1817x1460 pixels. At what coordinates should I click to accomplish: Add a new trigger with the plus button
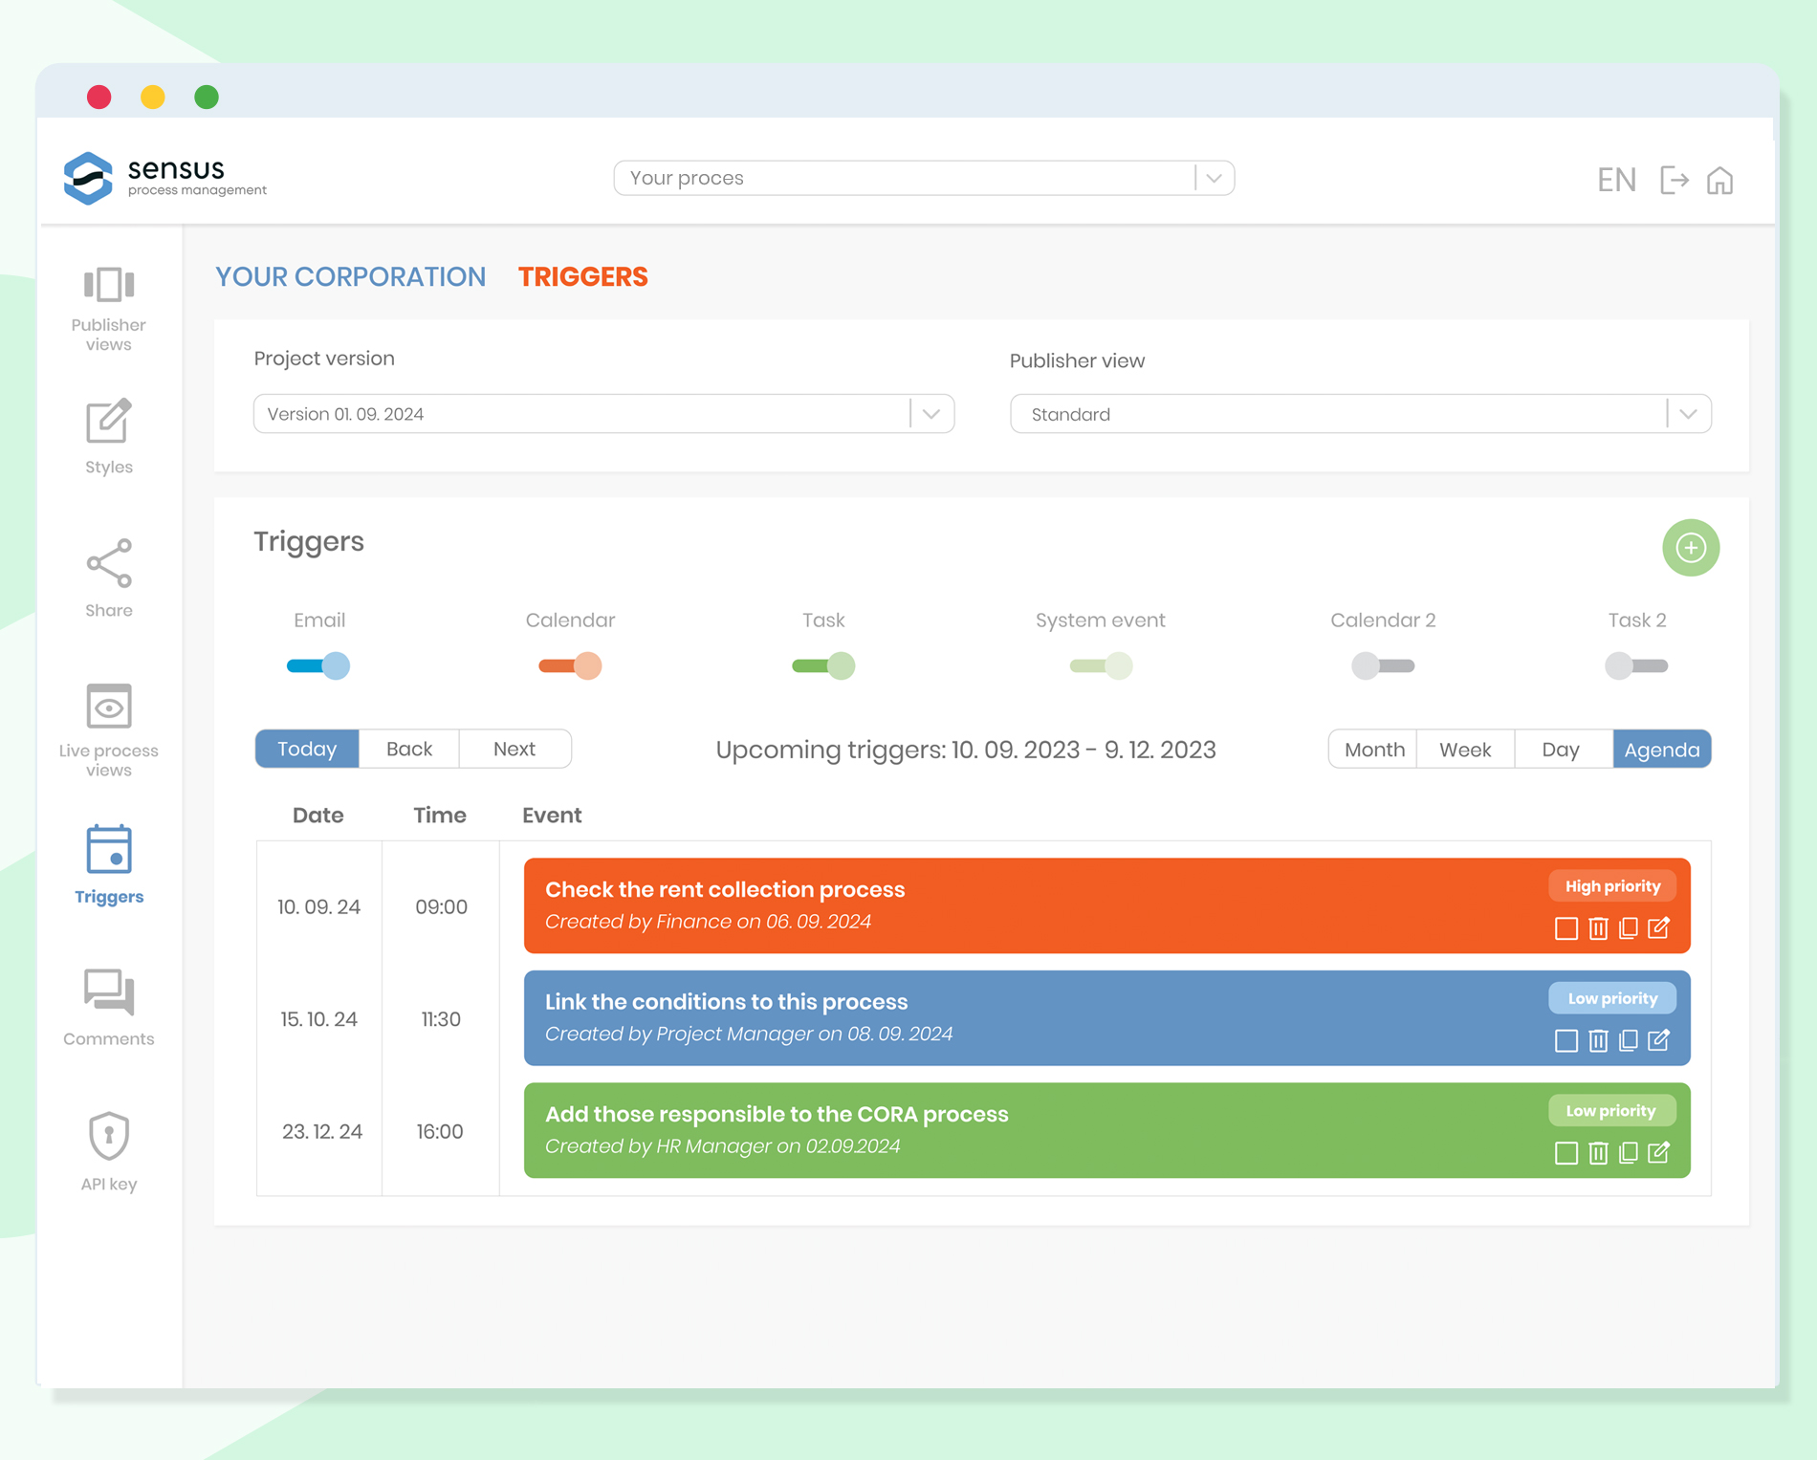tap(1691, 548)
